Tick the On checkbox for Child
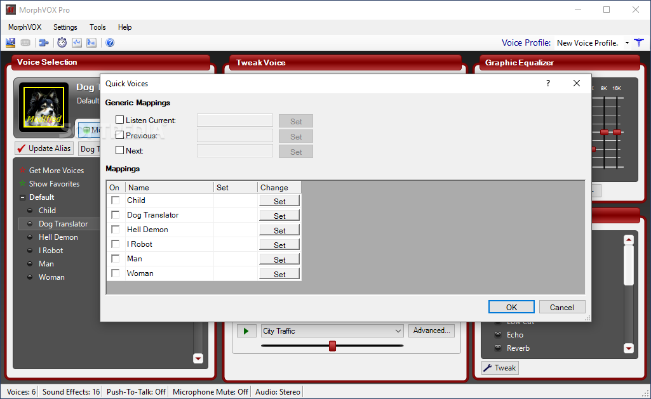651x399 pixels. click(x=116, y=200)
